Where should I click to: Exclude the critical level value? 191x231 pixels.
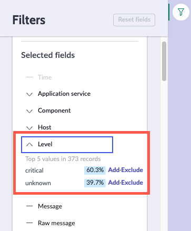[x=132, y=170]
